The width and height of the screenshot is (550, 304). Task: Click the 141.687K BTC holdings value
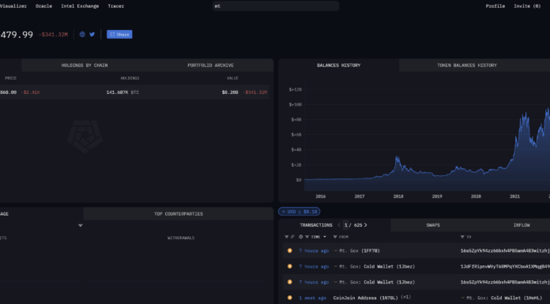(122, 92)
